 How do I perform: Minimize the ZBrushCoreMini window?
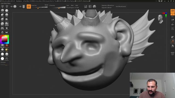(168, 1)
